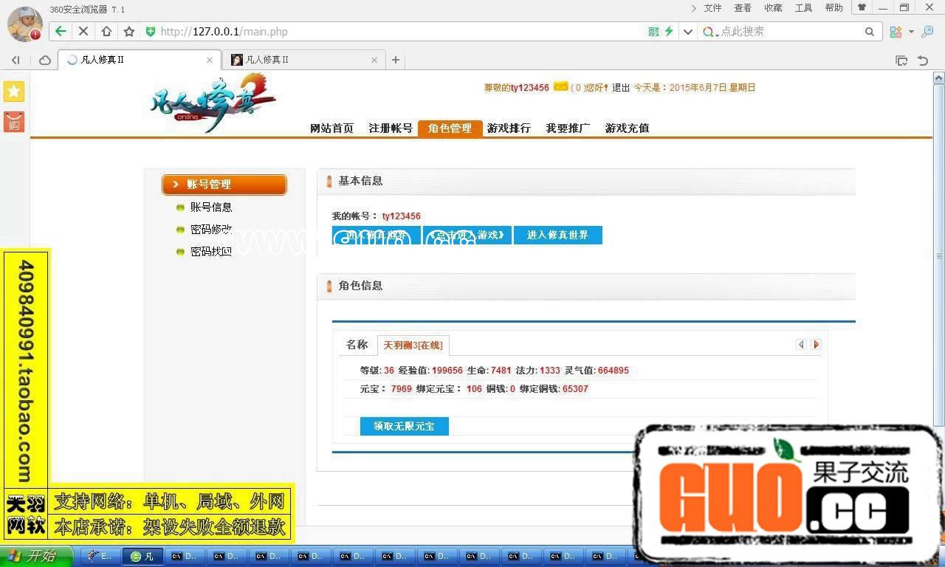Click the 领取无限元宝 button
This screenshot has height=567, width=945.
pyautogui.click(x=404, y=426)
